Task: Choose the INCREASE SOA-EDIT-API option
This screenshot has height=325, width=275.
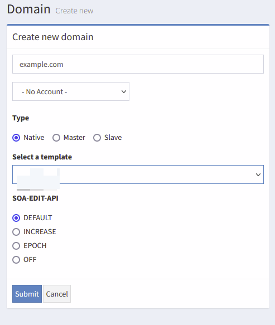Action: coord(16,232)
